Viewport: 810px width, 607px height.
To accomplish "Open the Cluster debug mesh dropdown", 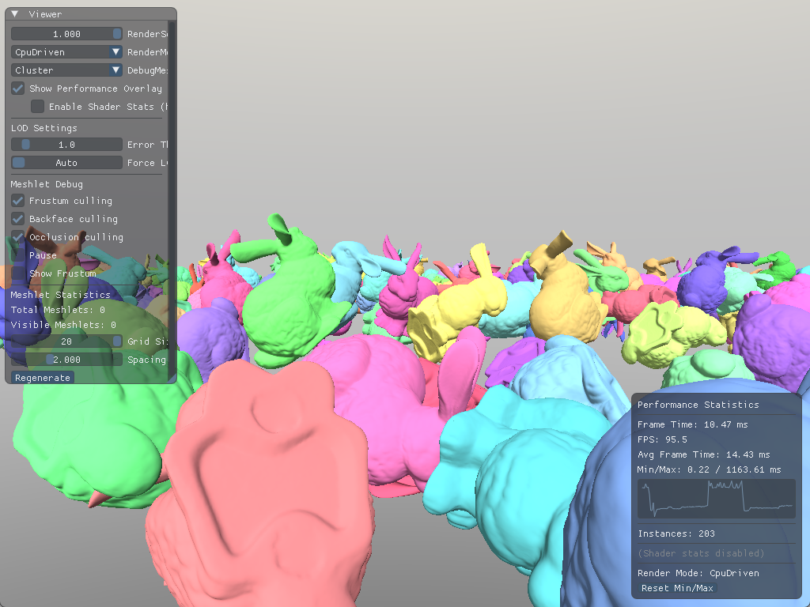I will 66,70.
